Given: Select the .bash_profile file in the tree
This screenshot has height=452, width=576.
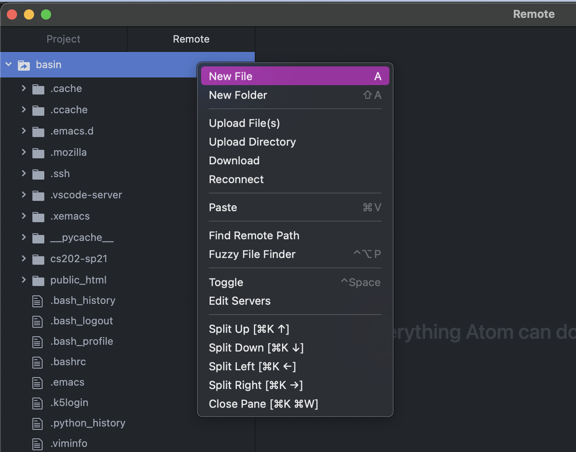Looking at the screenshot, I should click(x=81, y=341).
